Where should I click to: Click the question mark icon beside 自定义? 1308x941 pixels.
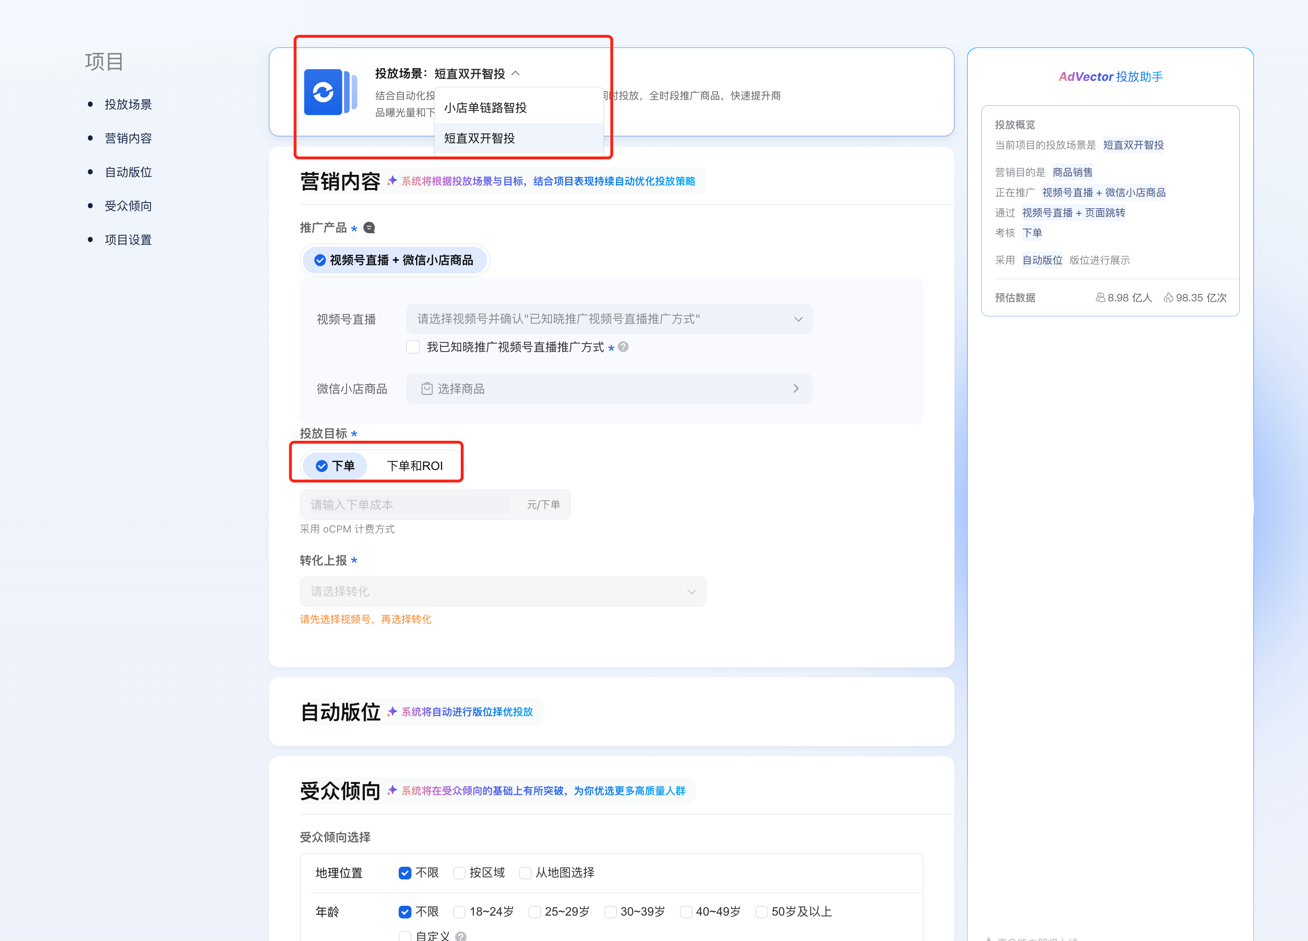[460, 936]
